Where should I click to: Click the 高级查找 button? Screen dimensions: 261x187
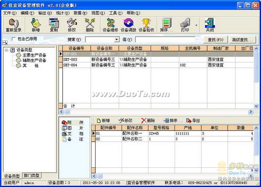point(242,40)
